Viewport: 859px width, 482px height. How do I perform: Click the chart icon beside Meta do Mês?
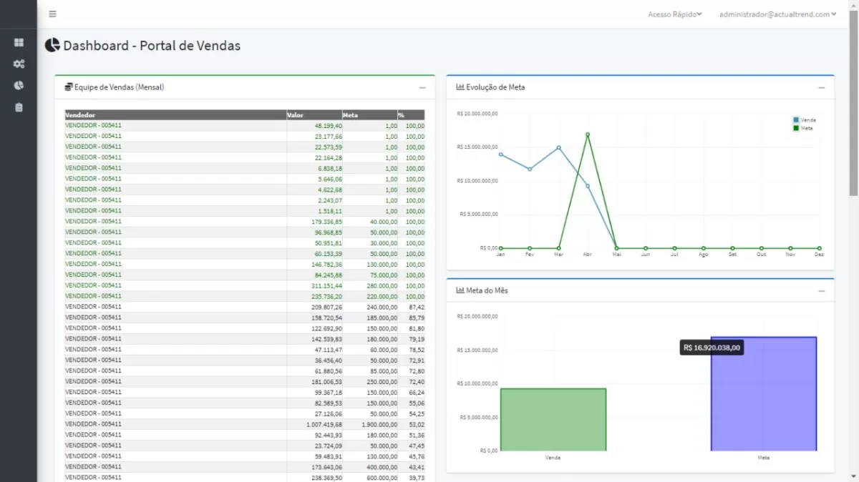(x=460, y=291)
